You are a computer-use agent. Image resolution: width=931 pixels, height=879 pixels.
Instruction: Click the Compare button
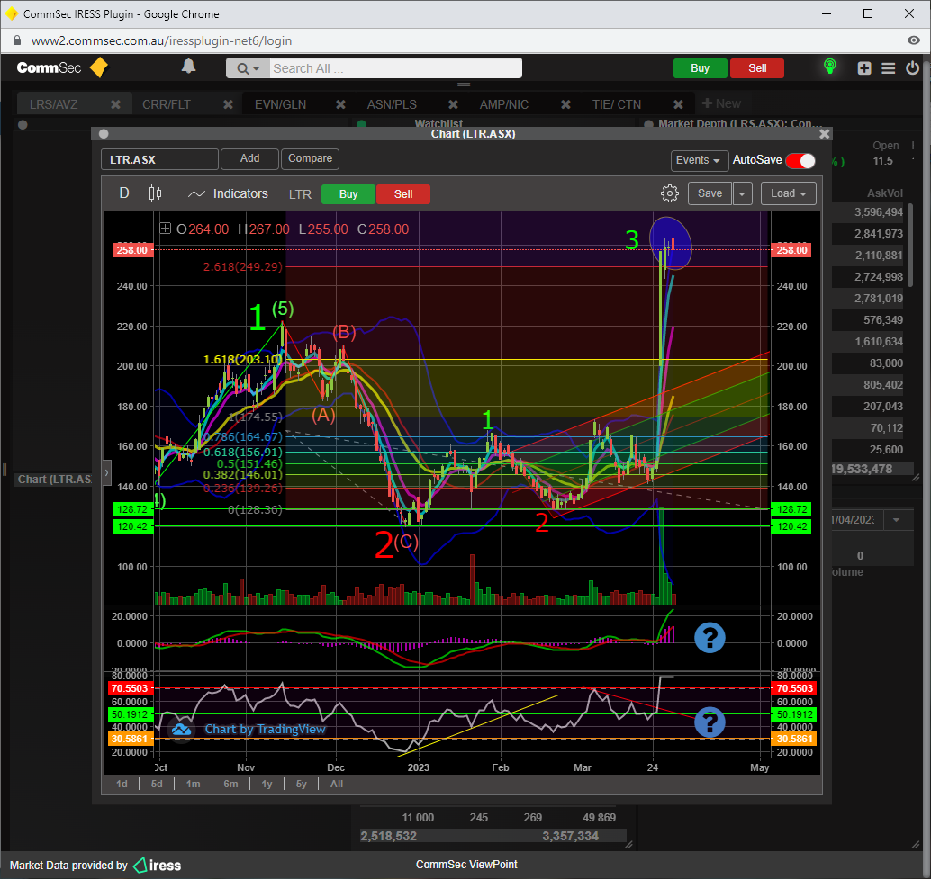[x=310, y=158]
